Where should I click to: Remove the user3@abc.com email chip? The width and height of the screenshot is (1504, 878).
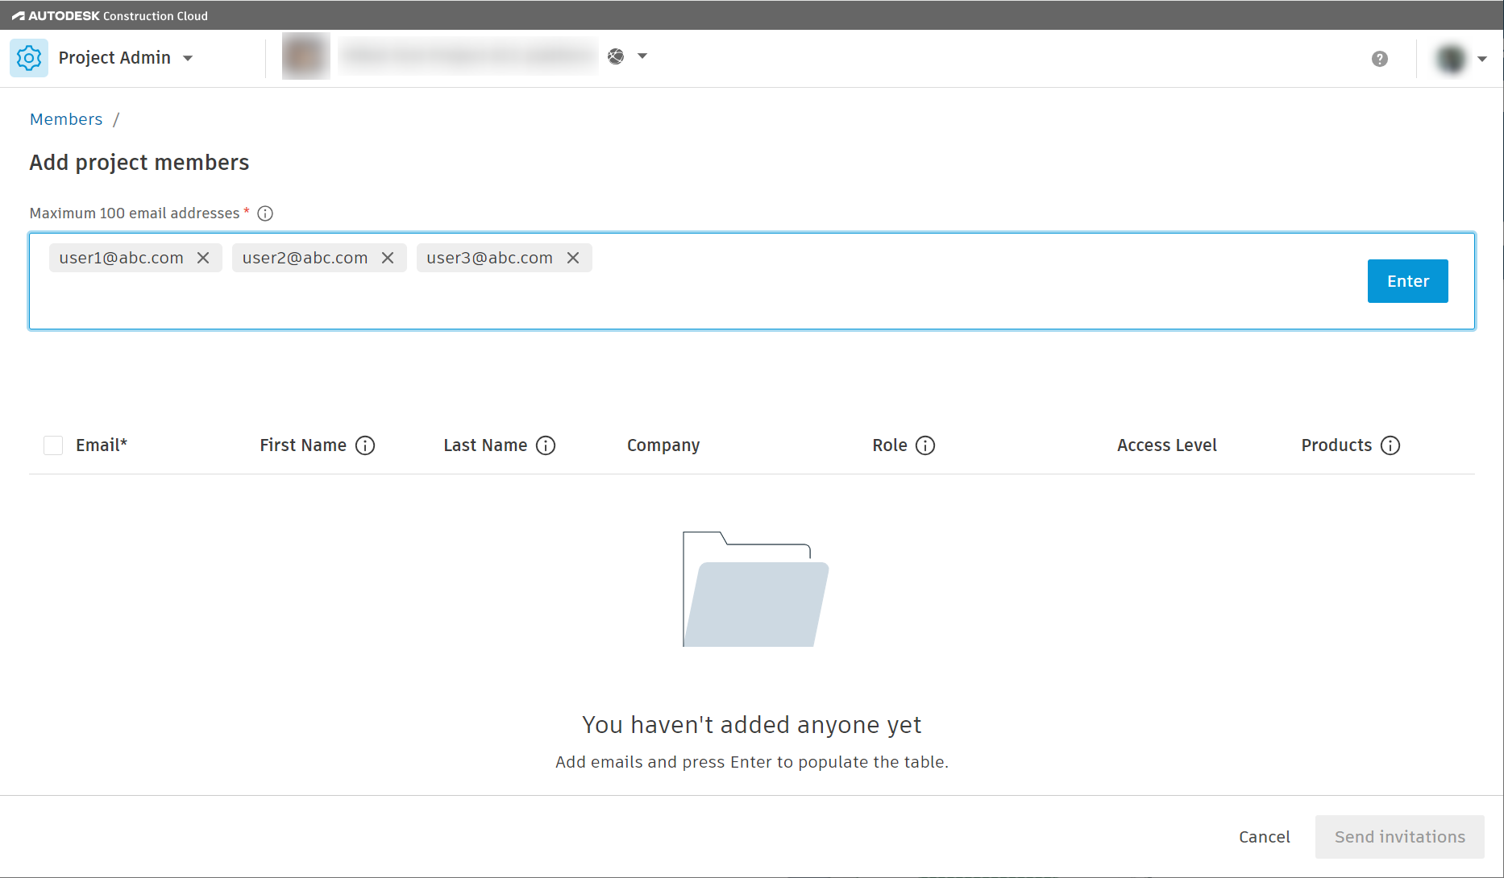pos(573,258)
